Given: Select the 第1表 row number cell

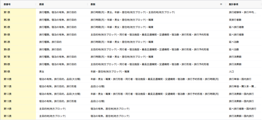Looking at the screenshot, I should coord(7,12).
